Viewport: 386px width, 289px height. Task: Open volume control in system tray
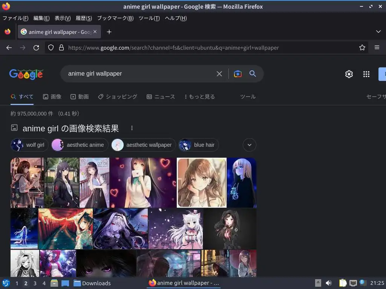coord(329,283)
